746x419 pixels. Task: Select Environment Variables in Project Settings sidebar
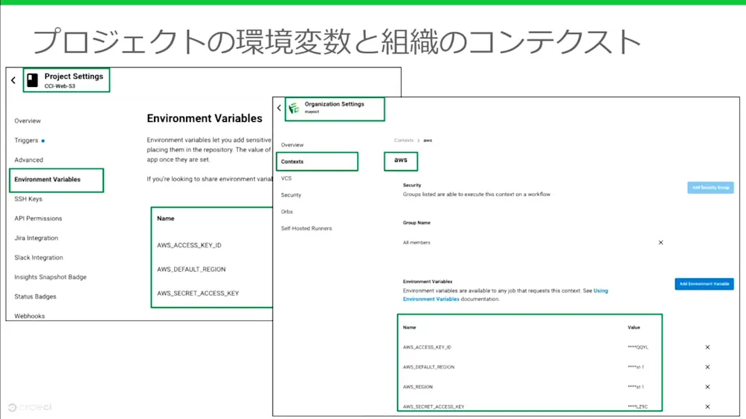[x=56, y=180]
